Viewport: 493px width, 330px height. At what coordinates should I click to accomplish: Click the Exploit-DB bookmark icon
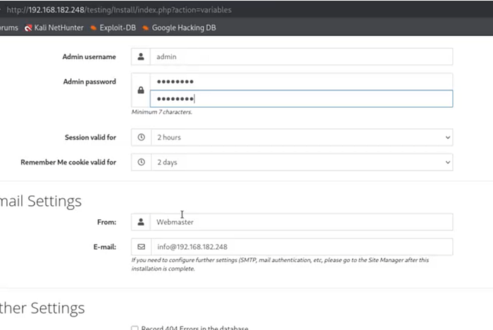94,28
